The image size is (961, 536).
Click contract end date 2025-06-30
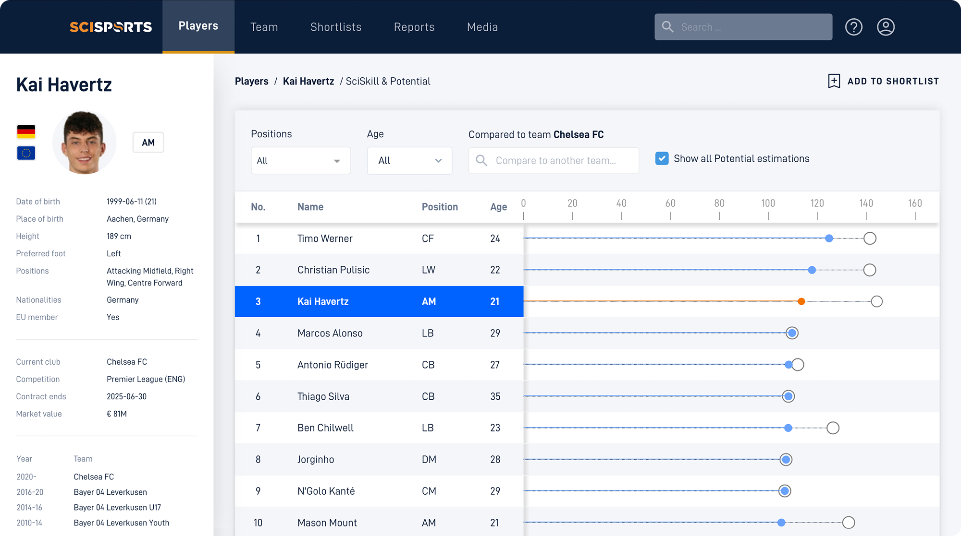pyautogui.click(x=127, y=396)
